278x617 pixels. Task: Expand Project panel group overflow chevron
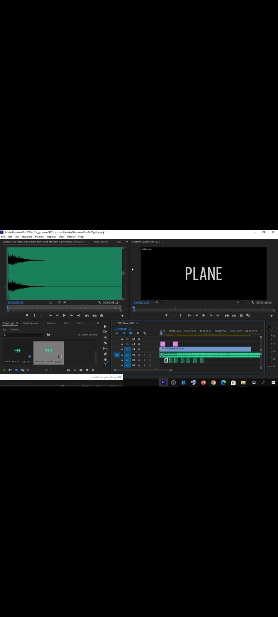click(x=98, y=323)
